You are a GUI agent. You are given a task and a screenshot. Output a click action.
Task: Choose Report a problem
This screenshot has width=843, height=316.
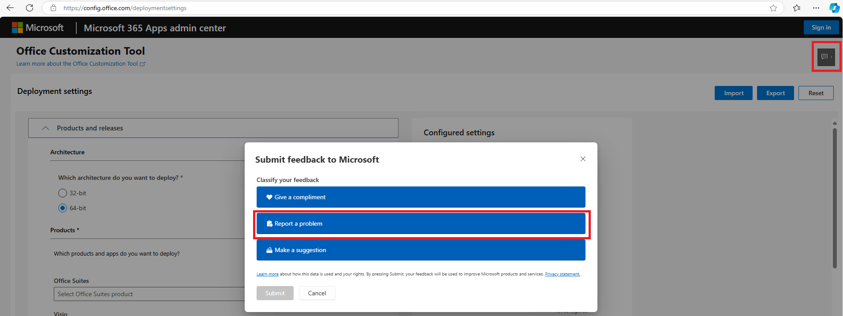click(421, 223)
